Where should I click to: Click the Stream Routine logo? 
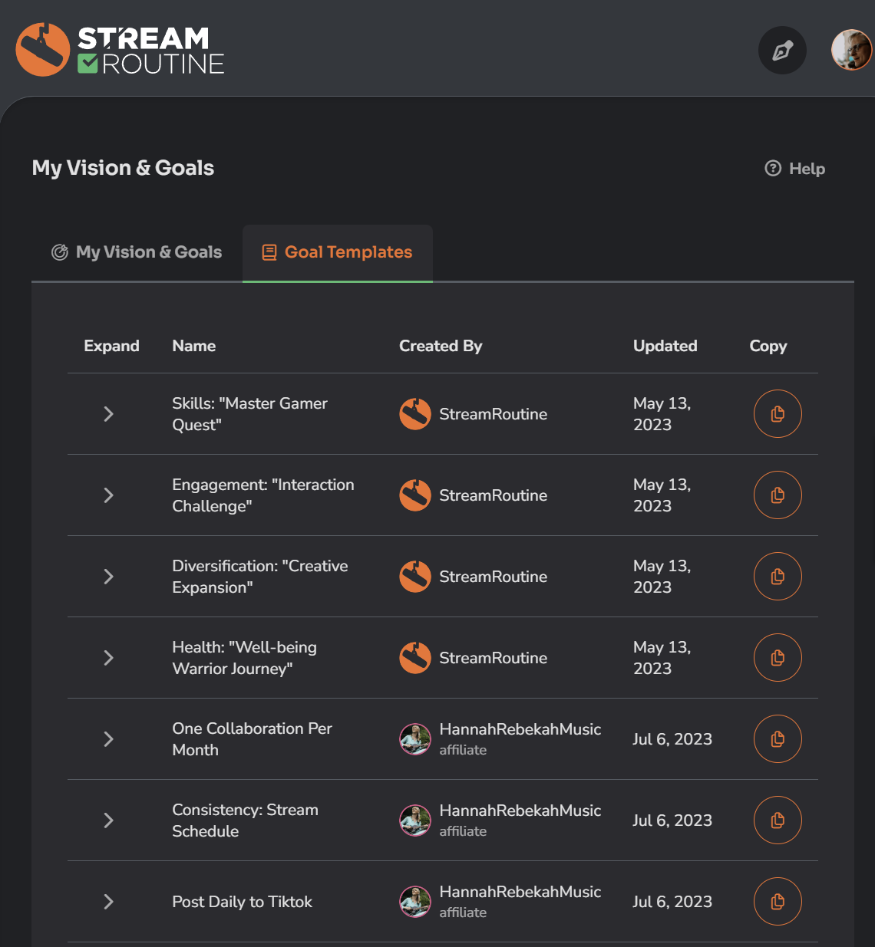tap(121, 50)
